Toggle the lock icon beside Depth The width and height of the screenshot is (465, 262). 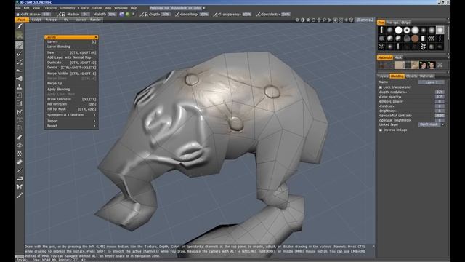[146, 15]
